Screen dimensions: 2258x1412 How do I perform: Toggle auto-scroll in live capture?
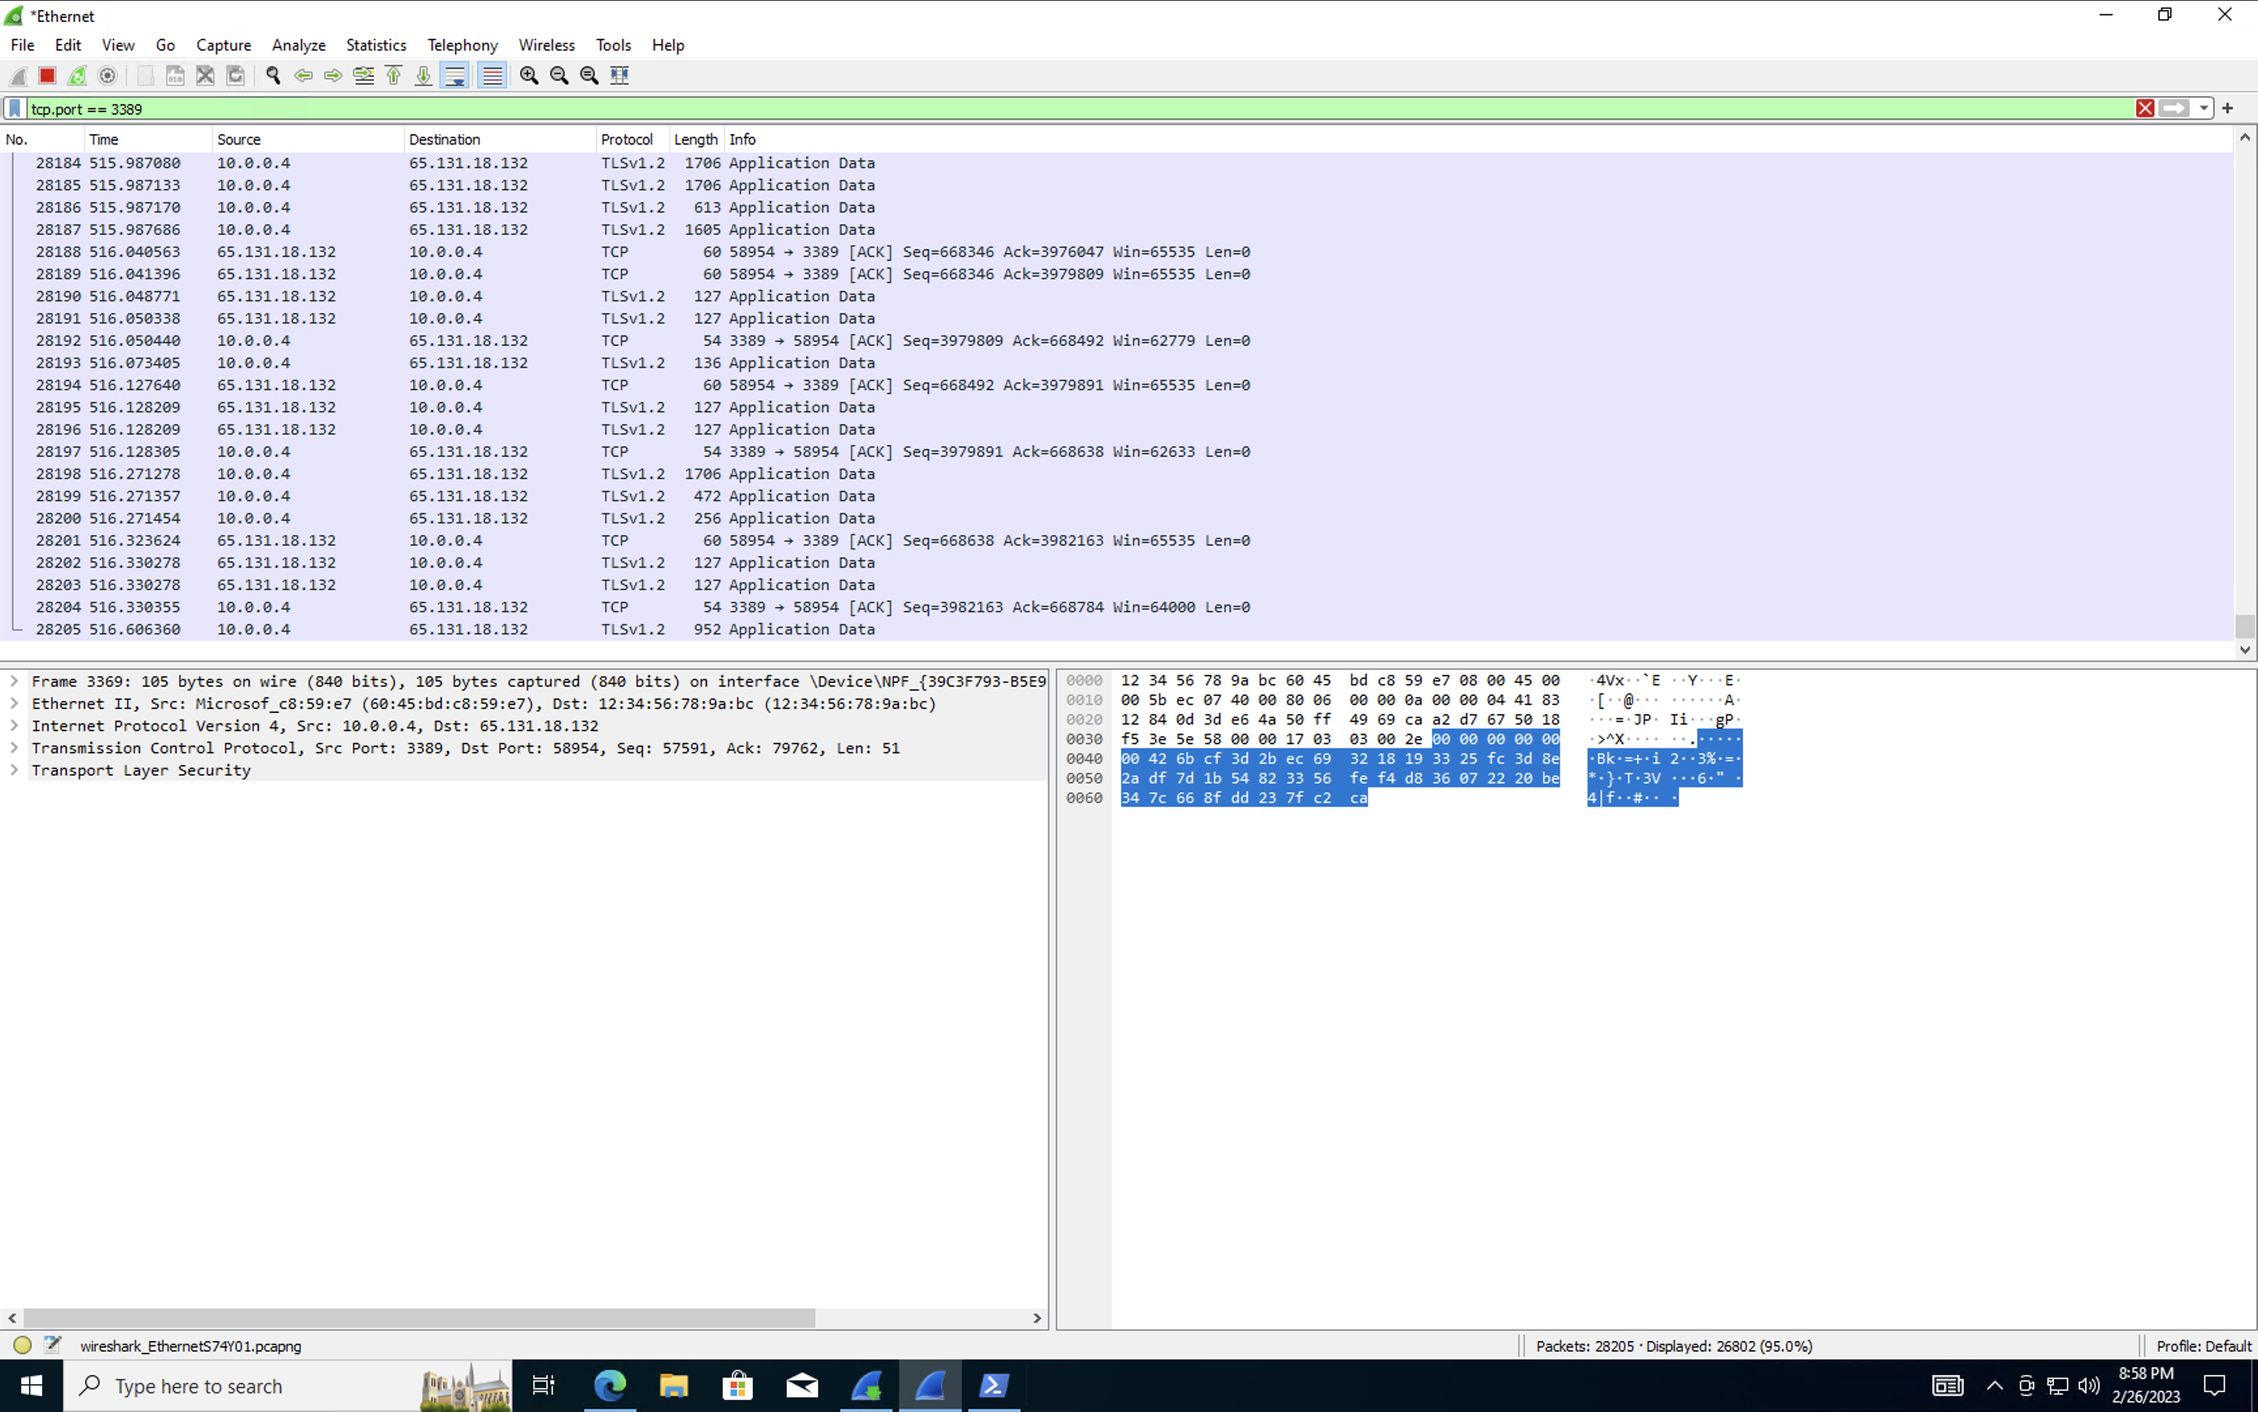(x=455, y=76)
